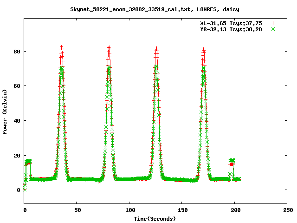Image resolution: width=297 pixels, height=223 pixels.
Task: Click the second red peak near 80 seconds
Action: click(x=109, y=47)
